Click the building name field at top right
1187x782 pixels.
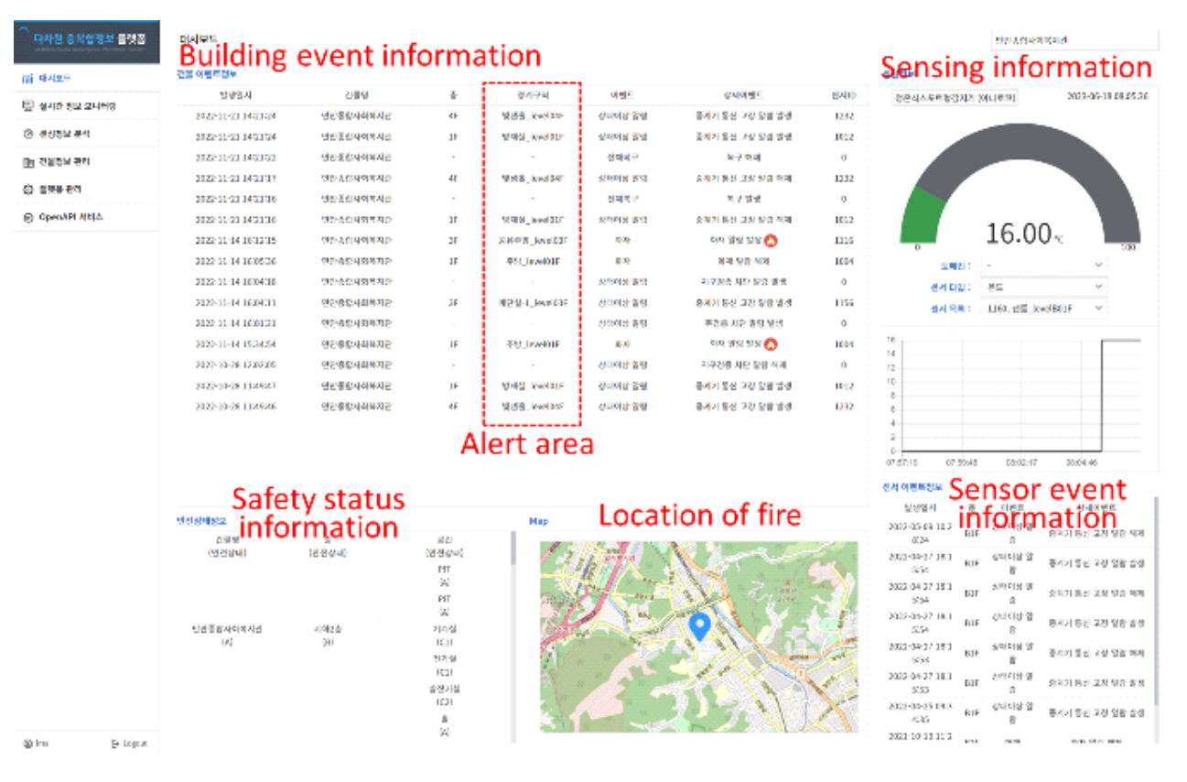1074,41
